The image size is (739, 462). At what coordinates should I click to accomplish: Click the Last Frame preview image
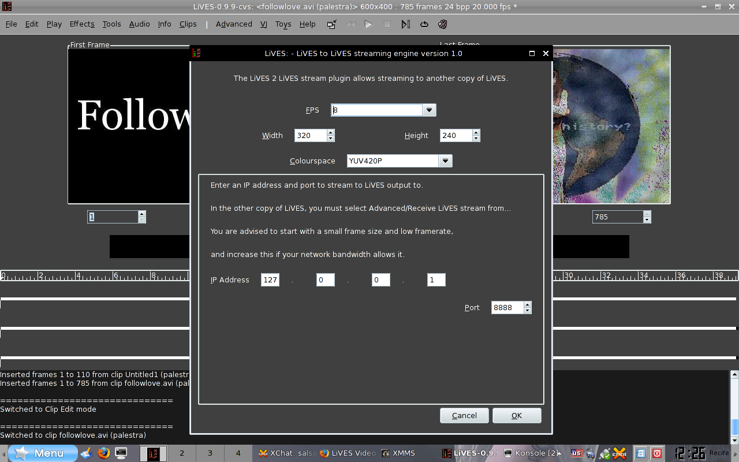(x=611, y=126)
